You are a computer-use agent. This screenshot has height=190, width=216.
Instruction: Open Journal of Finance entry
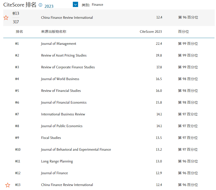click(54, 173)
